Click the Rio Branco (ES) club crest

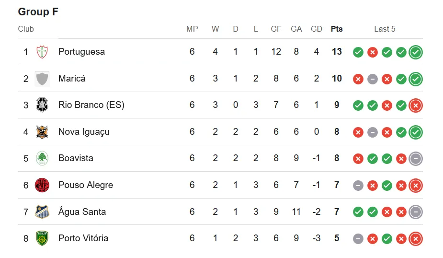tap(42, 105)
